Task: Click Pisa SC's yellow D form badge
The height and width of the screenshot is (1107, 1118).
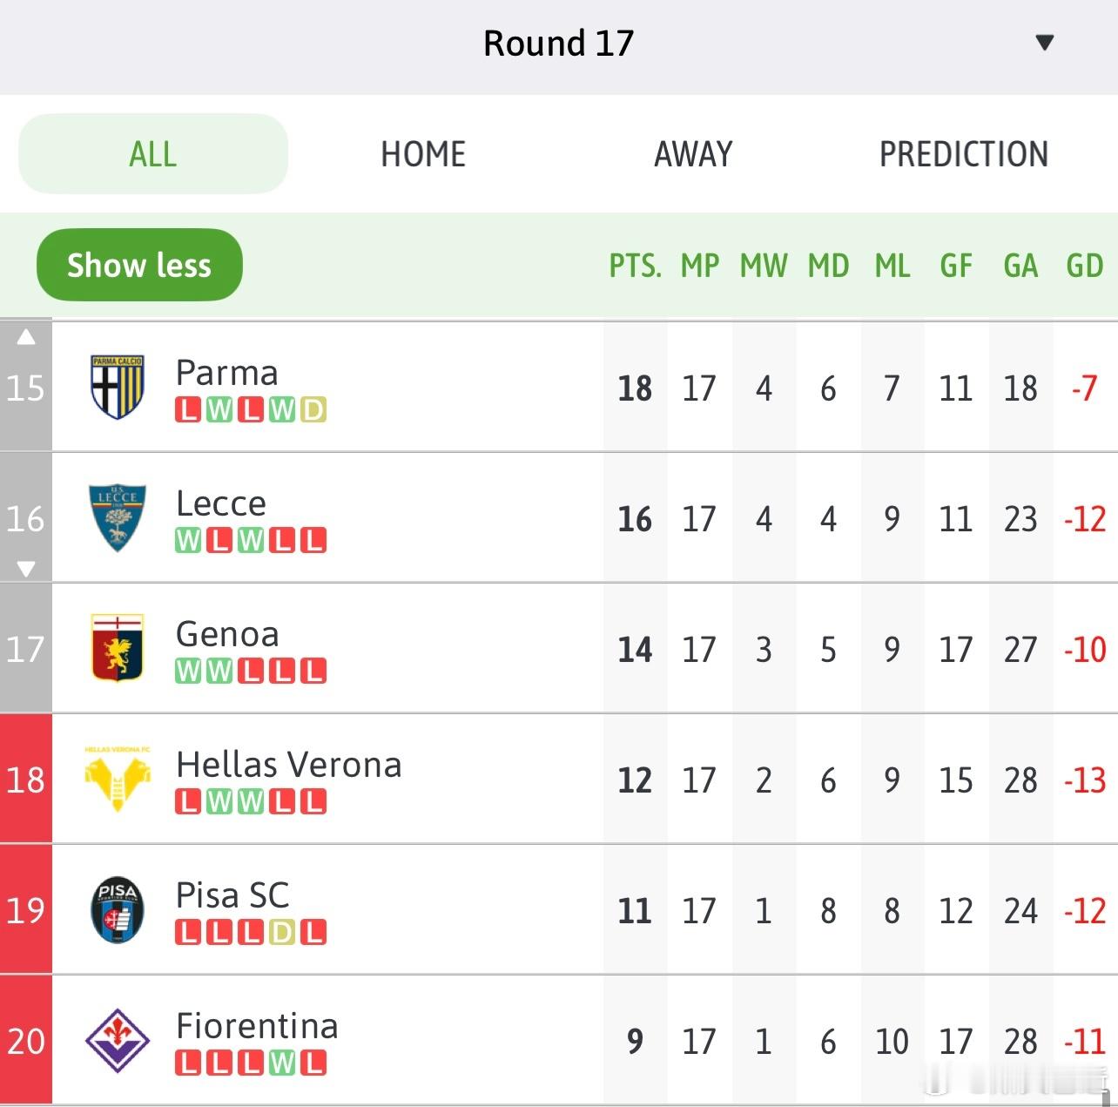Action: [x=282, y=933]
